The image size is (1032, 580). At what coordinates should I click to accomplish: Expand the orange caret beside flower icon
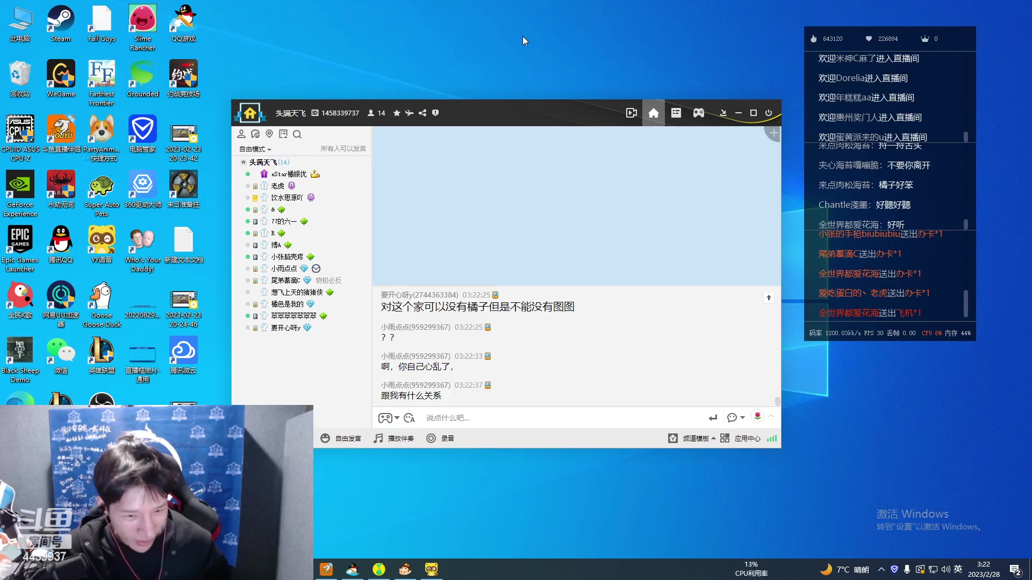coord(771,416)
